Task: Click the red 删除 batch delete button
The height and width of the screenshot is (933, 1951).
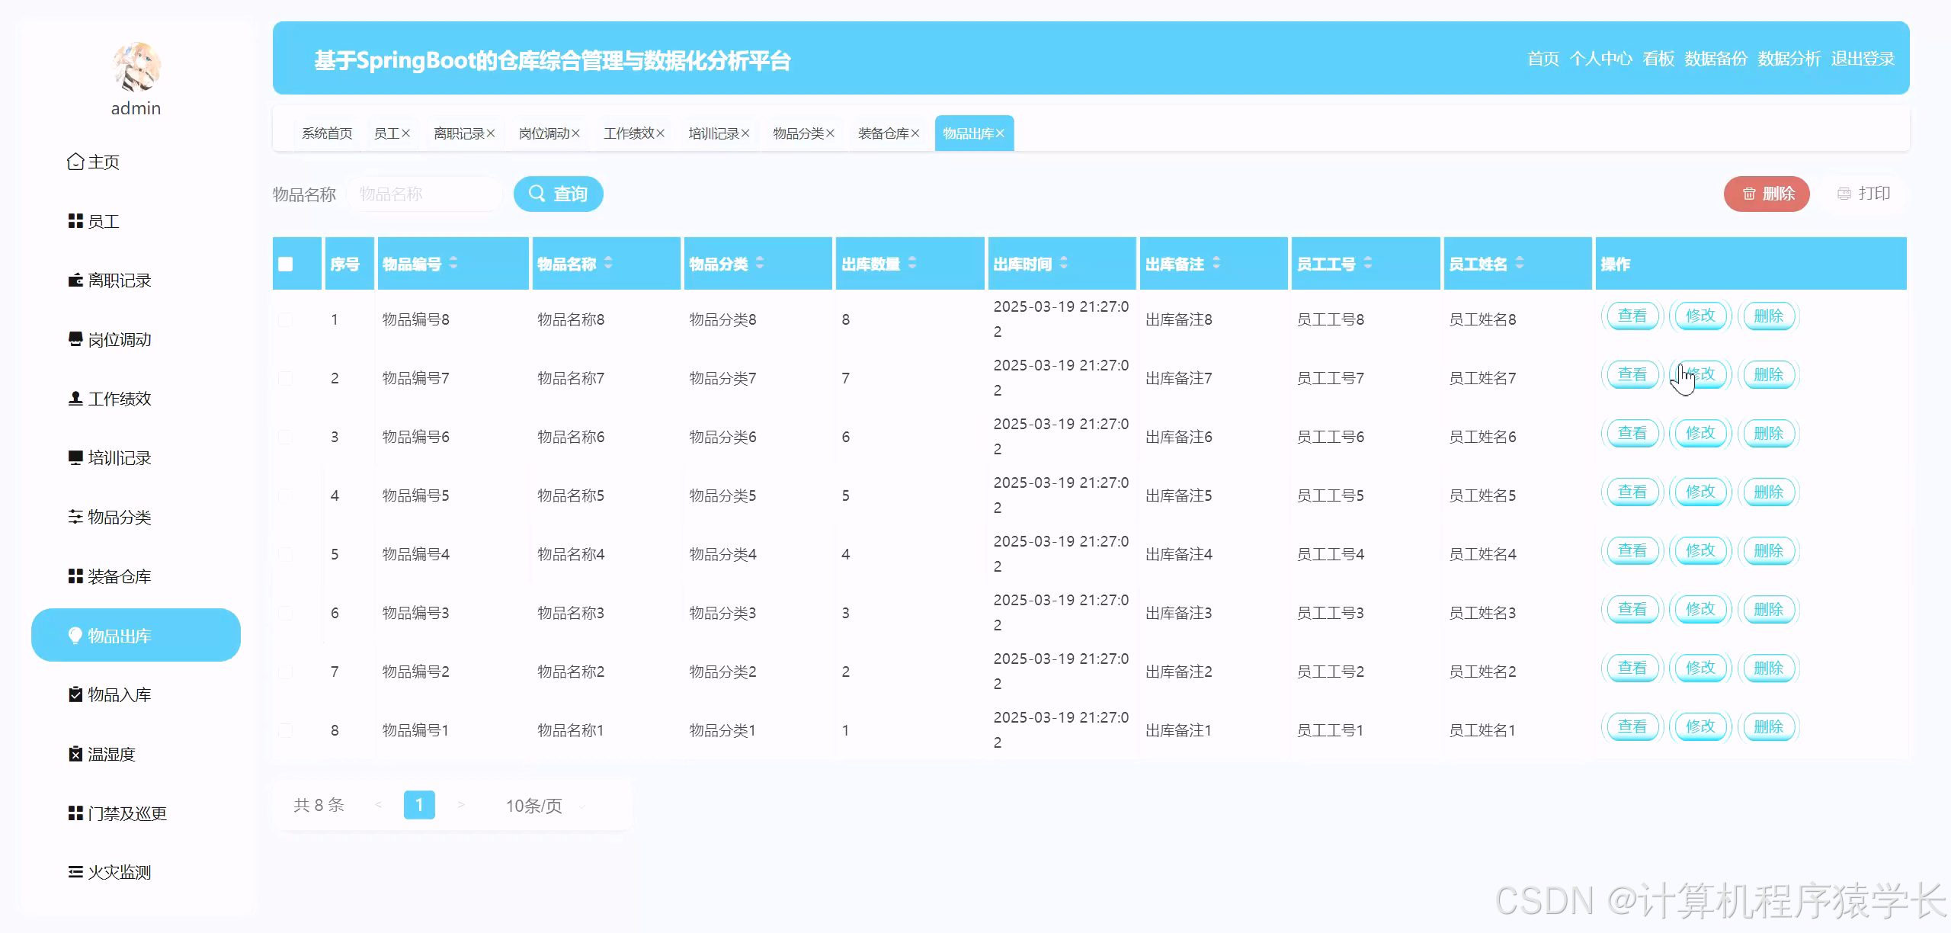Action: 1767,194
